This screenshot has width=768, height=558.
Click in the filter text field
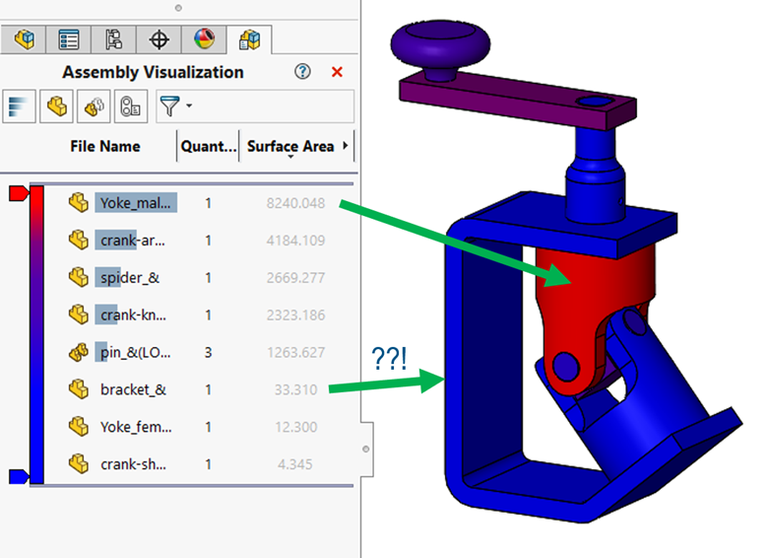275,105
